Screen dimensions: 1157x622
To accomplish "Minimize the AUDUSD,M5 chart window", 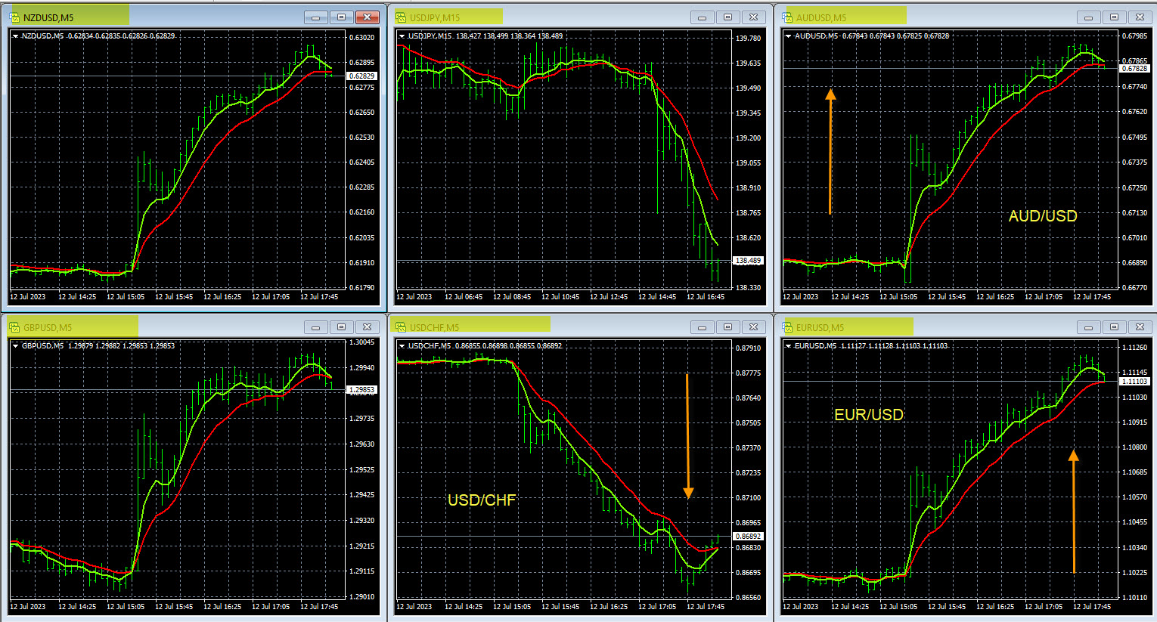I will coord(1088,17).
